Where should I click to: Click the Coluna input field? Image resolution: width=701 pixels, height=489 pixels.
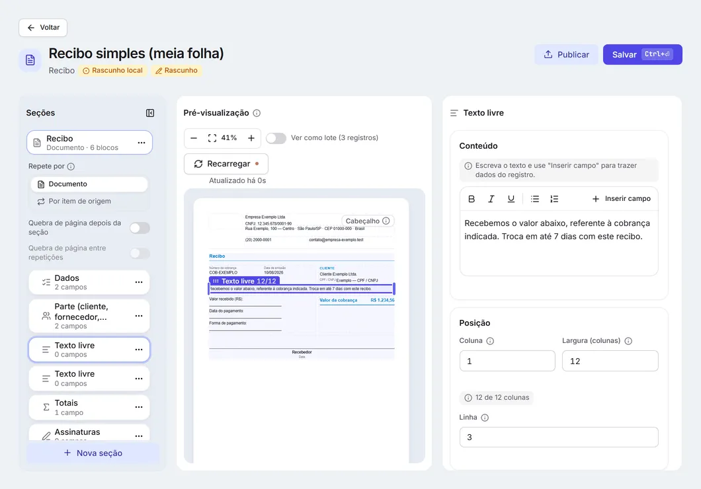507,361
